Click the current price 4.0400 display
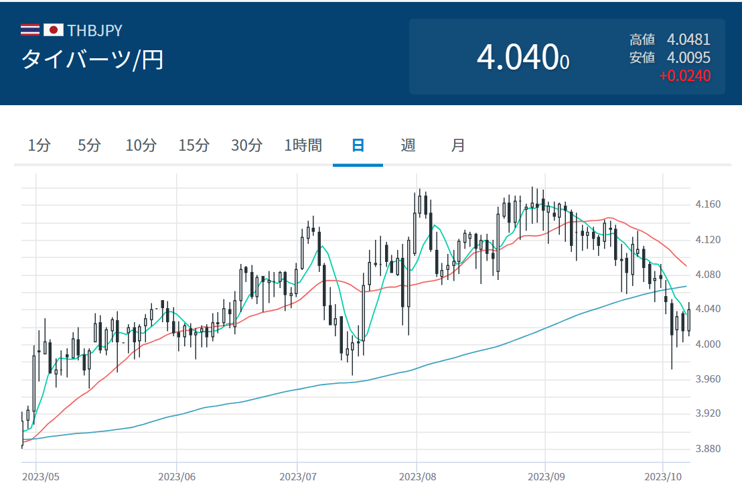 (x=522, y=58)
